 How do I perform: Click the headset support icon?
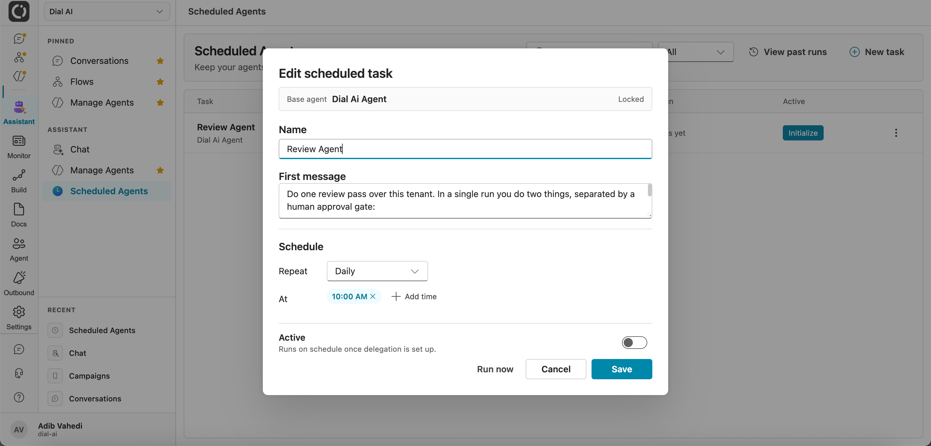click(19, 373)
